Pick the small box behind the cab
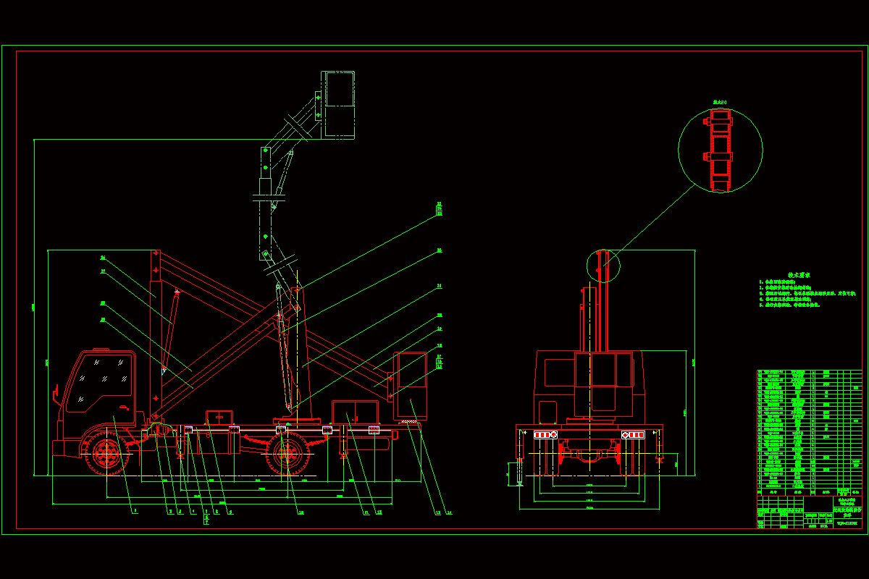 click(219, 417)
